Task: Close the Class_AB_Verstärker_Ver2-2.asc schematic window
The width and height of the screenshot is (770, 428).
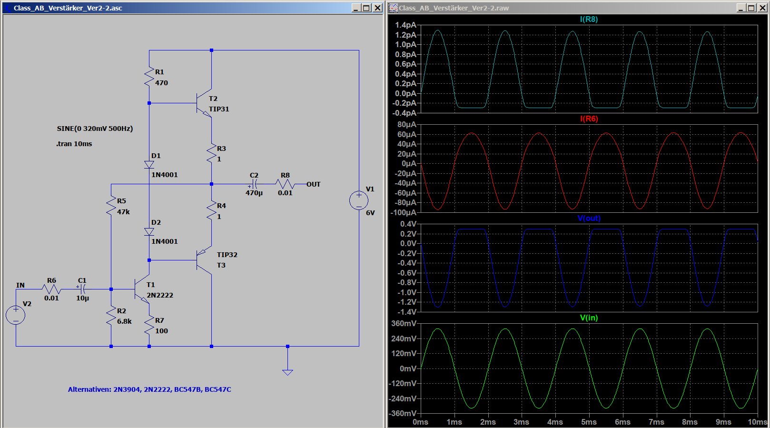Action: (377, 8)
